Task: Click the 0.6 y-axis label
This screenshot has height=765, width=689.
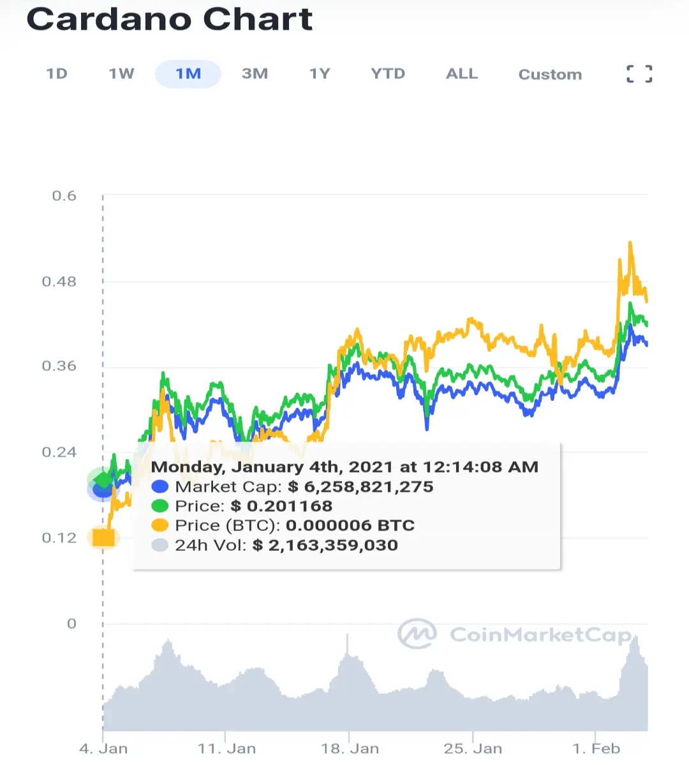Action: click(64, 196)
